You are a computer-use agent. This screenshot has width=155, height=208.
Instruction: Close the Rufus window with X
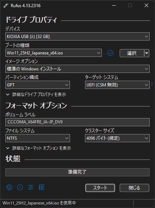pos(146,5)
